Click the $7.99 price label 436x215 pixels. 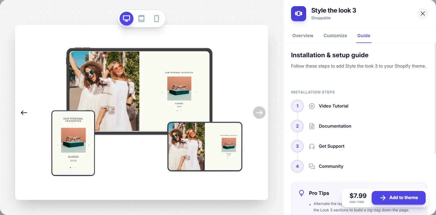358,196
